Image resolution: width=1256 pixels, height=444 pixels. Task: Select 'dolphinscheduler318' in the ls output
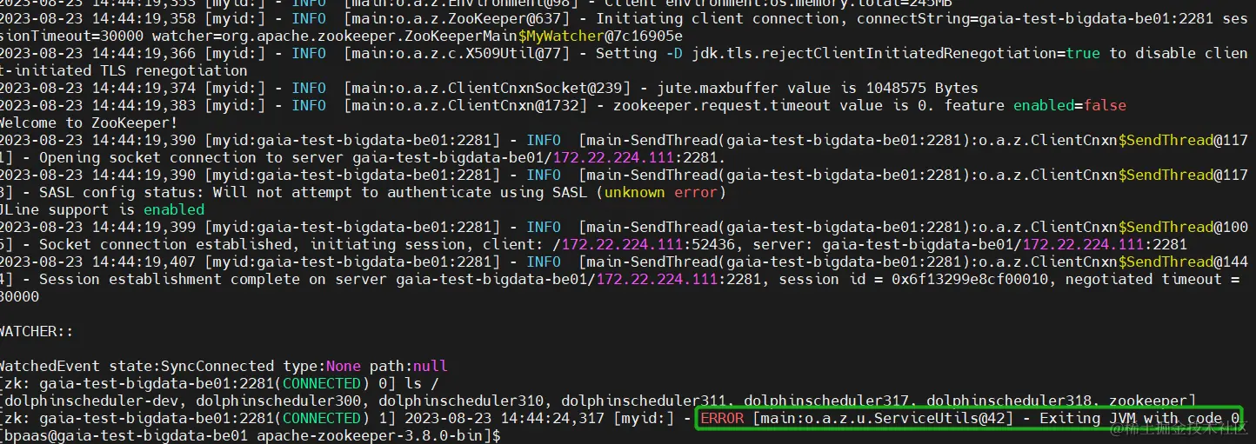(1009, 401)
